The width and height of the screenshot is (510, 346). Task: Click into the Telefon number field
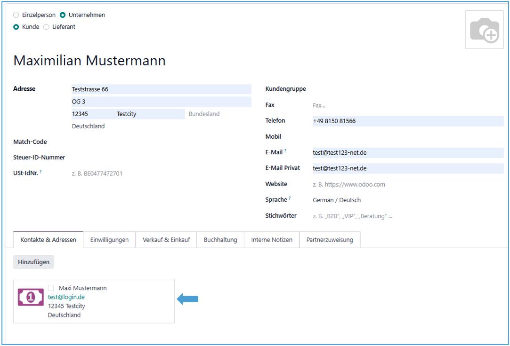(x=407, y=121)
